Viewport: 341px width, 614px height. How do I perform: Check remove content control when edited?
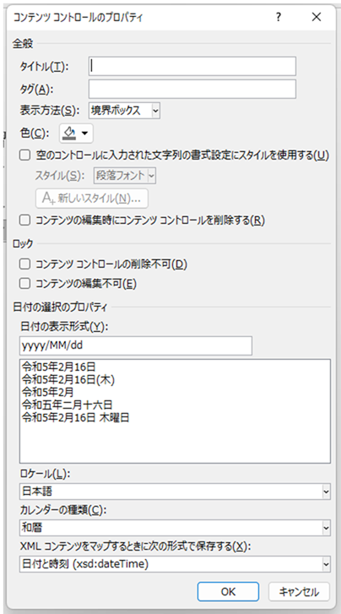[x=24, y=220]
